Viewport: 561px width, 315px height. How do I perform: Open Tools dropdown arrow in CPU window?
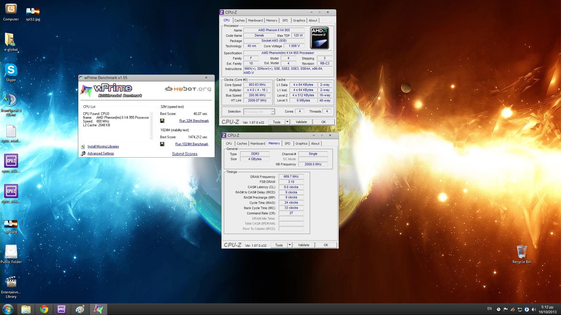pyautogui.click(x=287, y=122)
